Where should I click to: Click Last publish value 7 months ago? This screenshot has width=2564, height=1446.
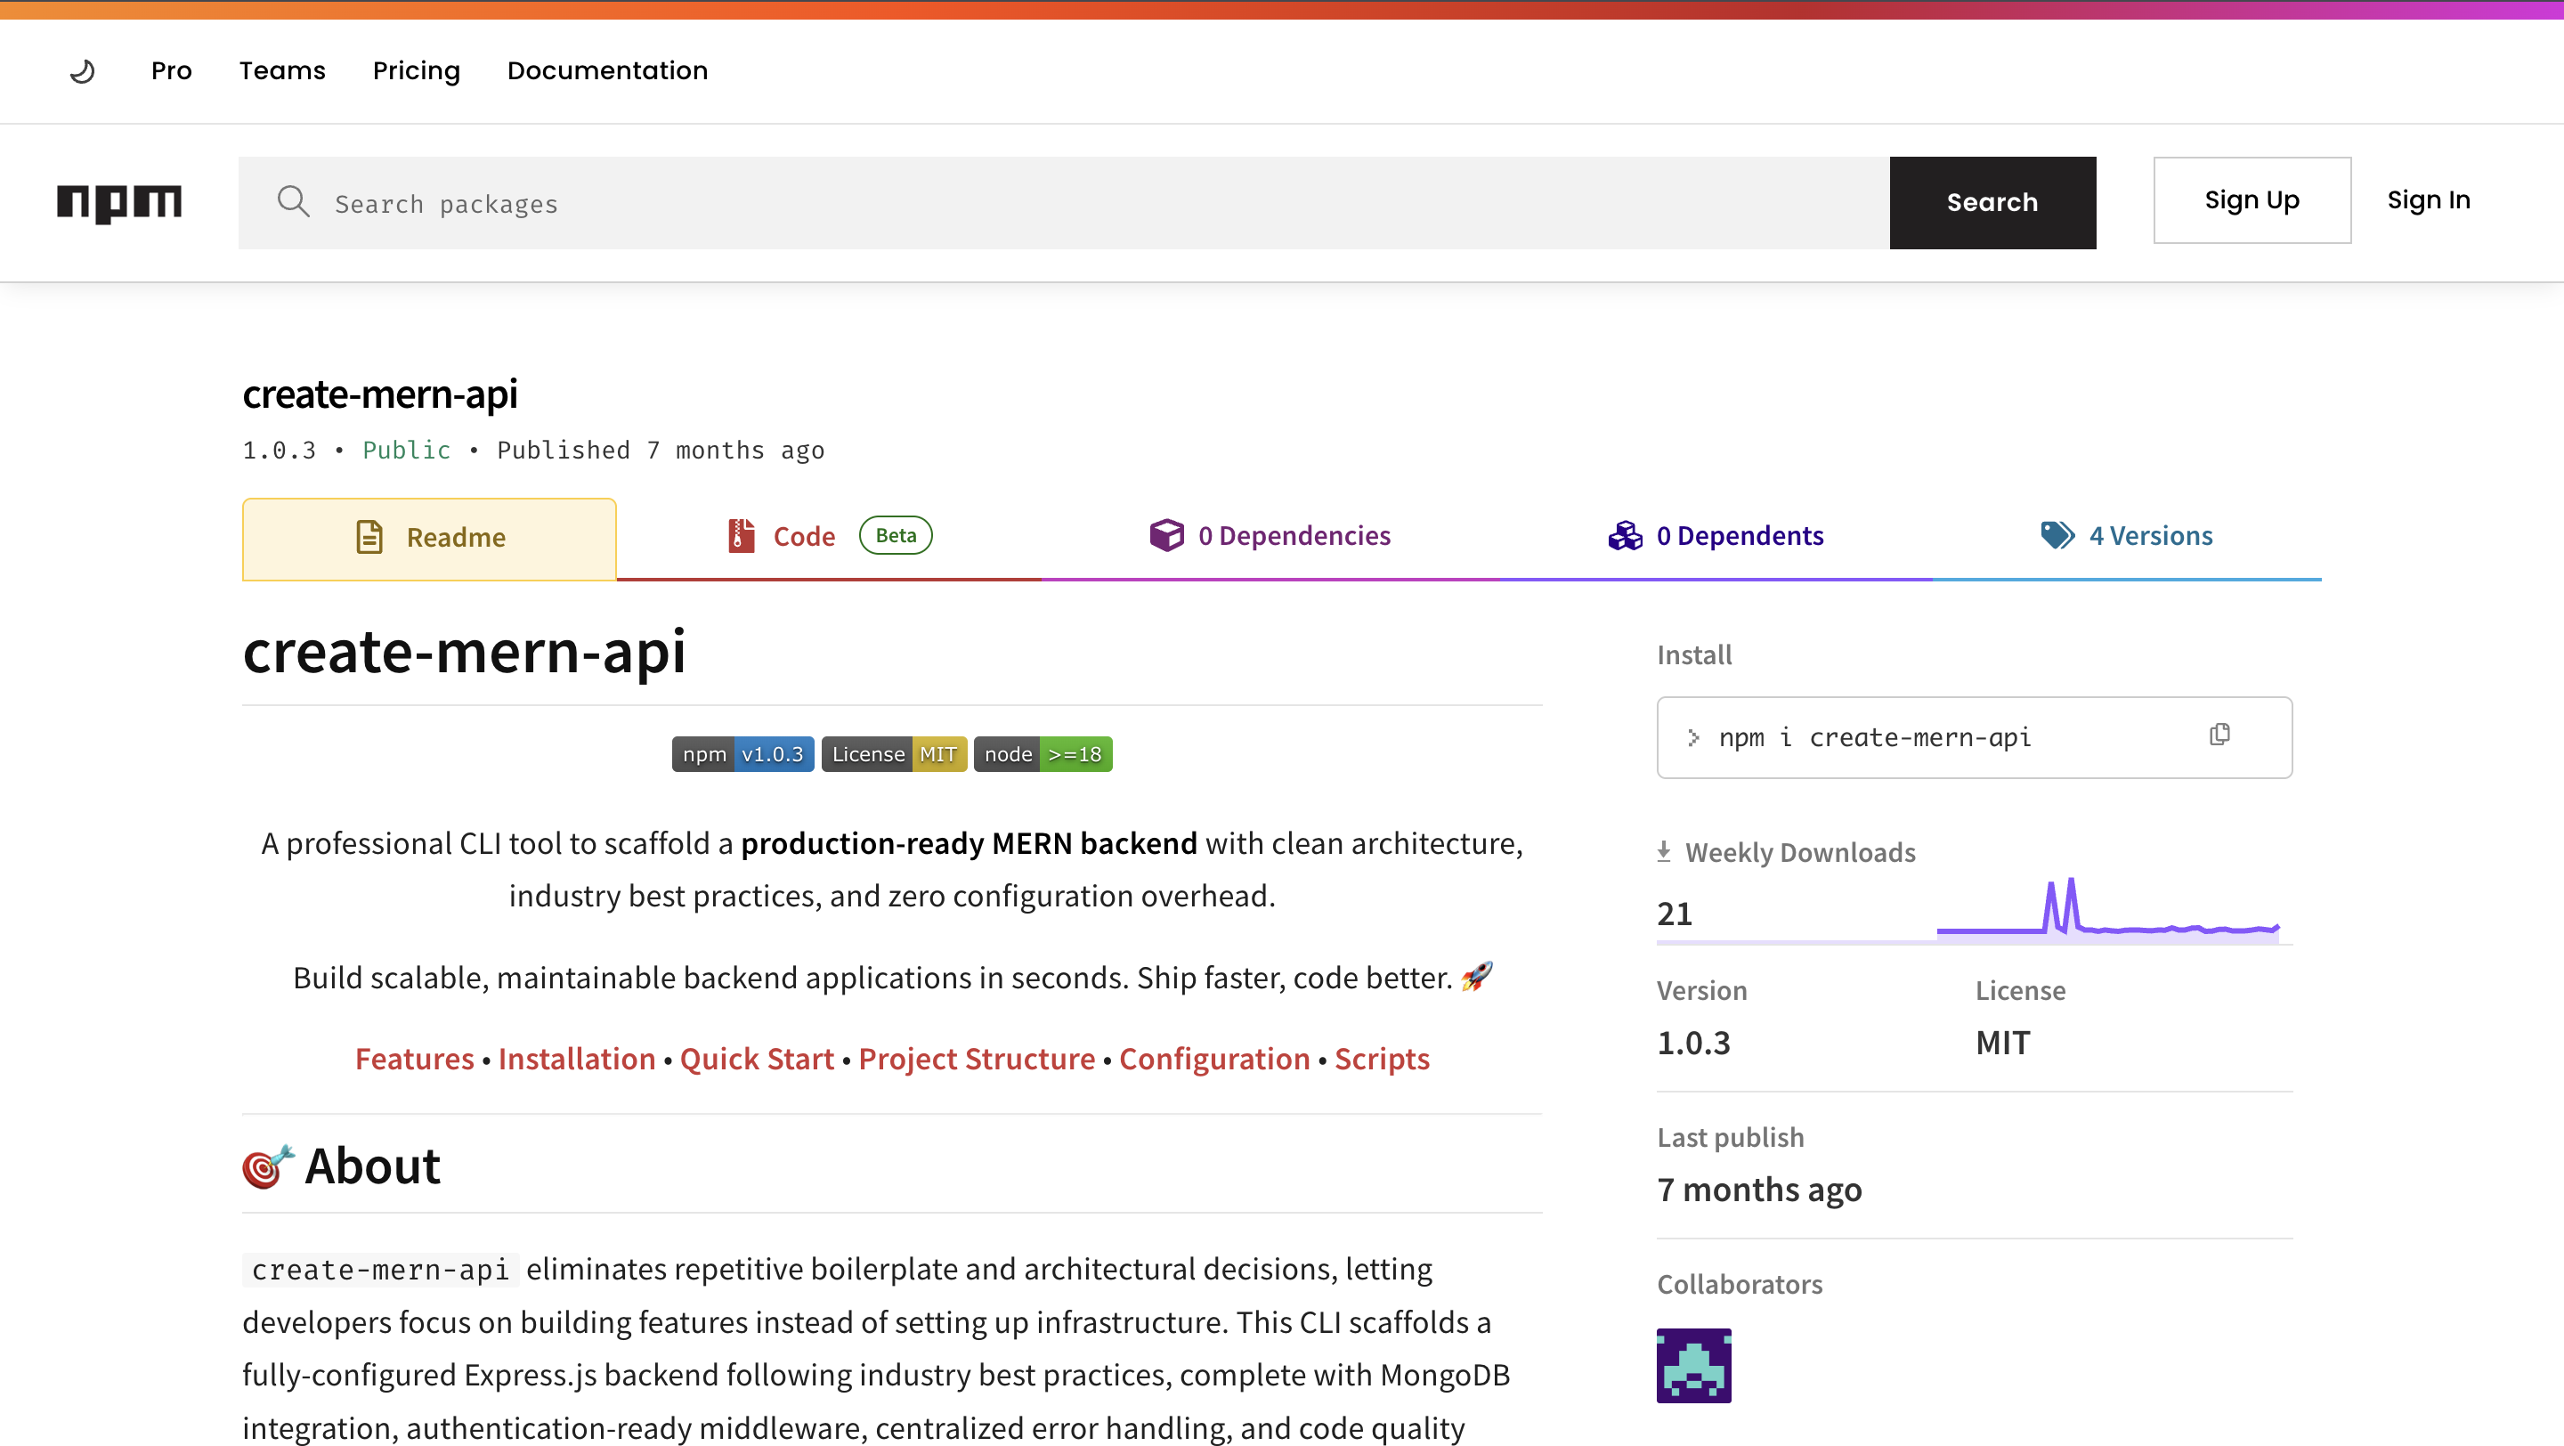point(1759,1190)
